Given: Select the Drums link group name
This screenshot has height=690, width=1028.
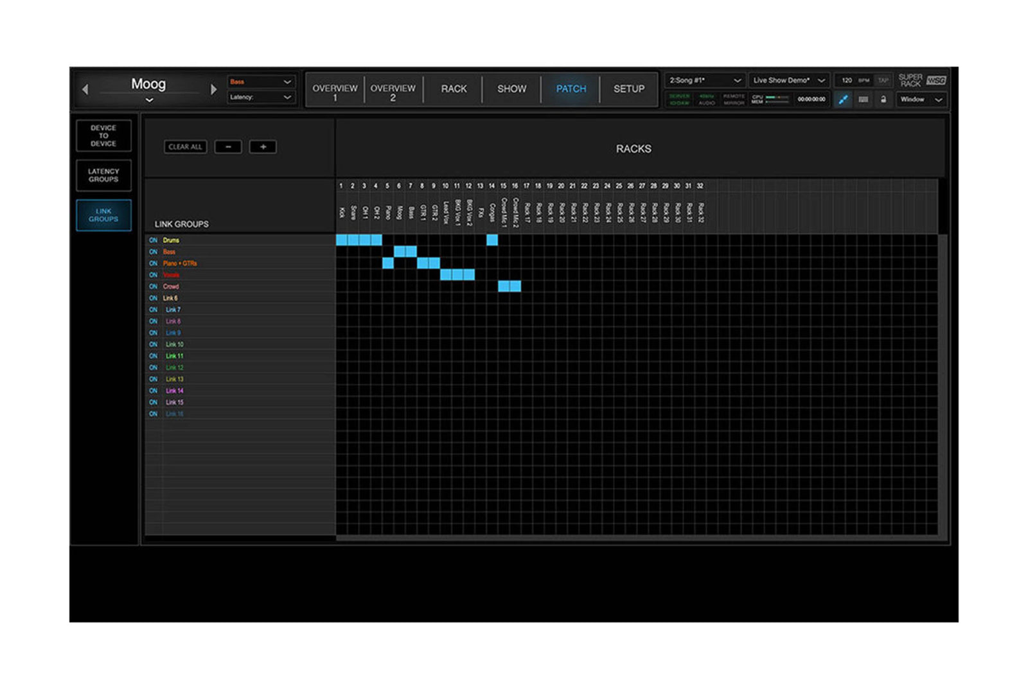Looking at the screenshot, I should [171, 240].
